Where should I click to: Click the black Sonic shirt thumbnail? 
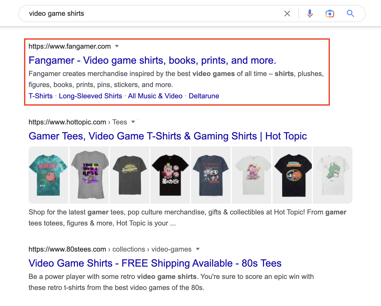[x=292, y=175]
